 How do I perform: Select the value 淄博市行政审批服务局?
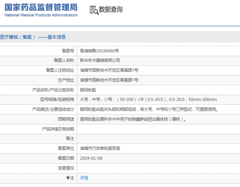pos(100,148)
